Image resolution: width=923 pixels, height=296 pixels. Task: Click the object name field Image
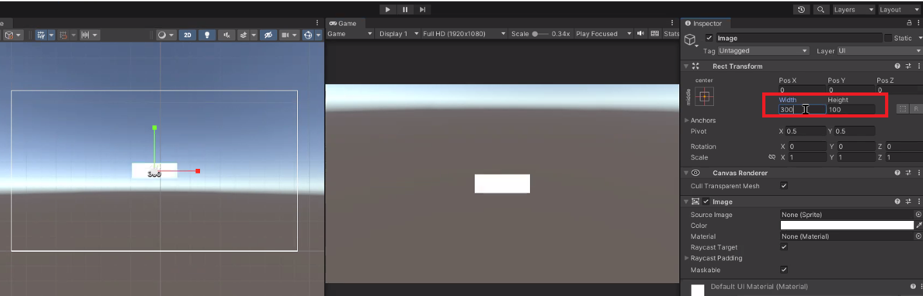click(x=798, y=38)
